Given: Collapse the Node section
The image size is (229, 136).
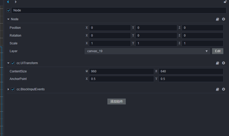Looking at the screenshot, I should pos(8,19).
